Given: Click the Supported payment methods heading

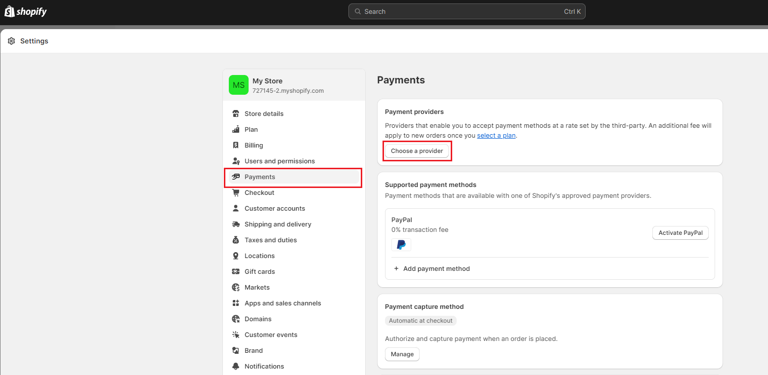Looking at the screenshot, I should pos(430,185).
